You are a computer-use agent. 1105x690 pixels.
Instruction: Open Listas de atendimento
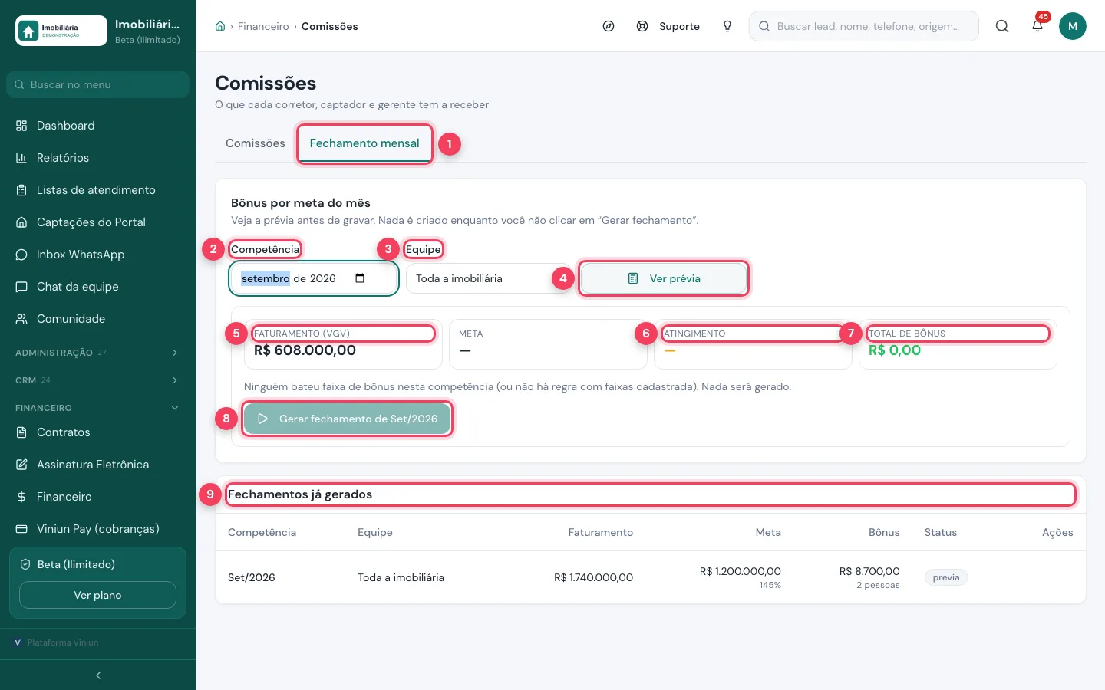pyautogui.click(x=97, y=190)
